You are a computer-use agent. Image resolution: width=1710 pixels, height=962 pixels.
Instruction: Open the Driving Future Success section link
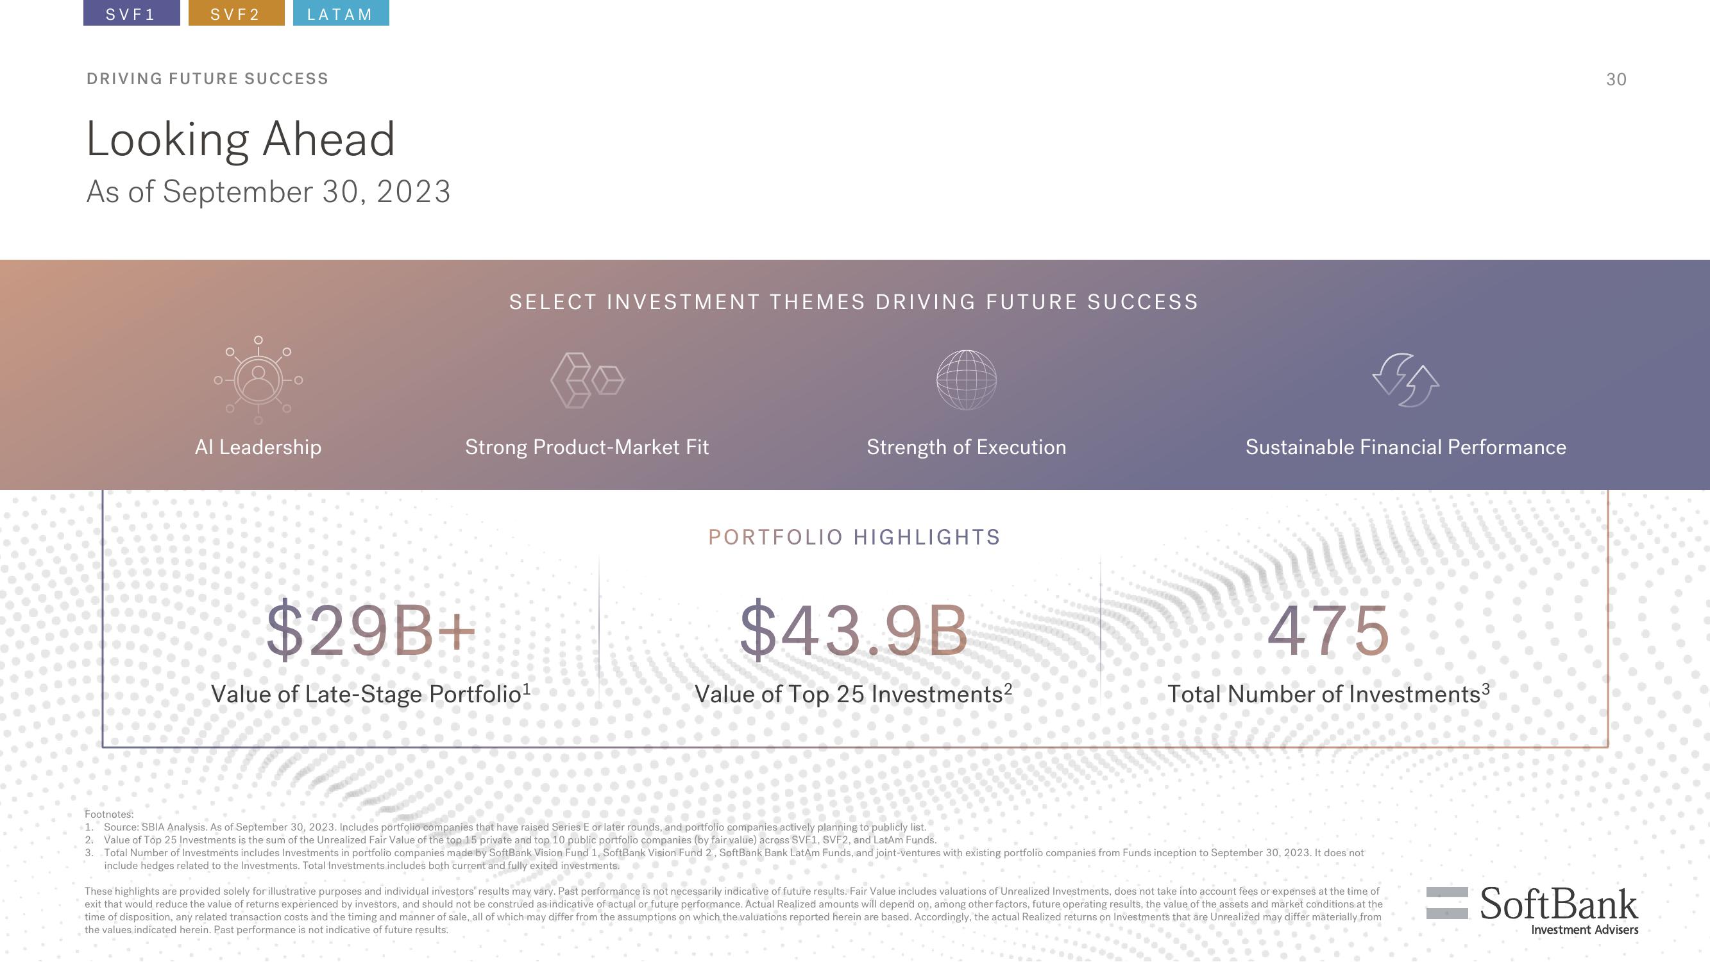[x=208, y=78]
